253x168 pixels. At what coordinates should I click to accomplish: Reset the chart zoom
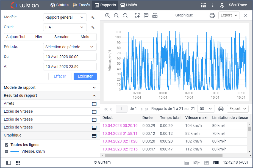point(125,15)
